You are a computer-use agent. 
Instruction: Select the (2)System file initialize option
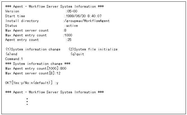pyautogui.click(x=93, y=49)
